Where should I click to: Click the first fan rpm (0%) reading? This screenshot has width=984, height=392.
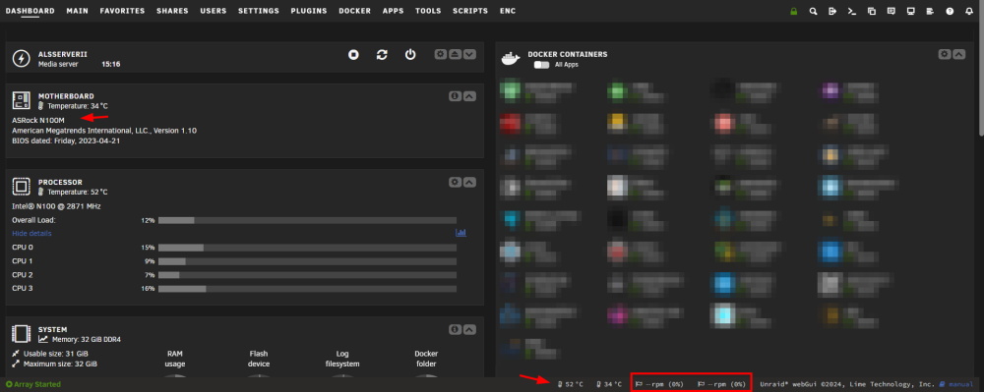click(x=659, y=384)
